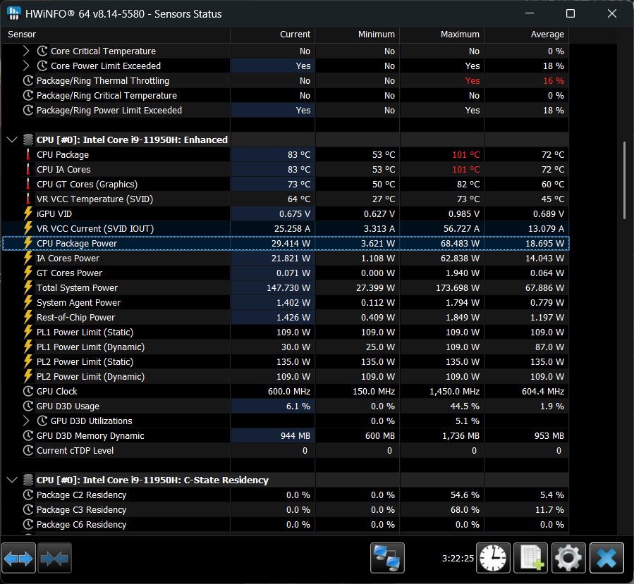Start logging with the sheet-plus icon
Viewport: 634px width, 584px height.
tap(530, 558)
